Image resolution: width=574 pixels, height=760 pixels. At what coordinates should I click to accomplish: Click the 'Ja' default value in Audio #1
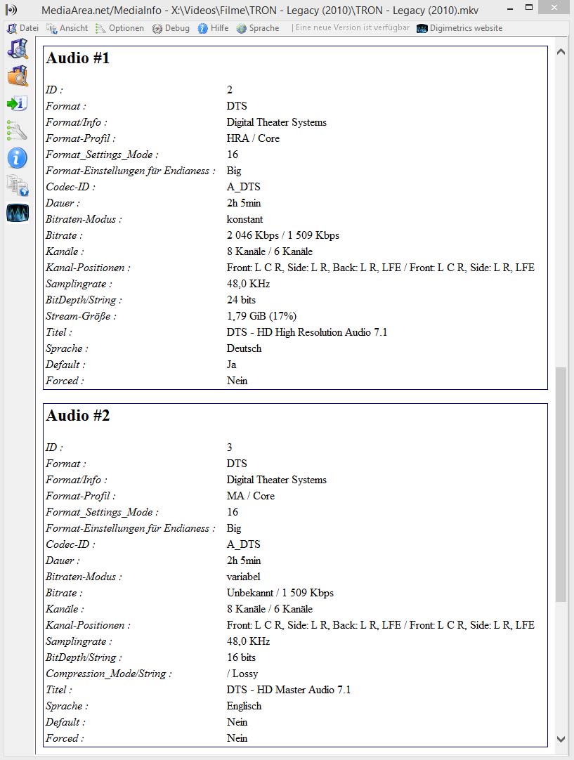point(231,365)
